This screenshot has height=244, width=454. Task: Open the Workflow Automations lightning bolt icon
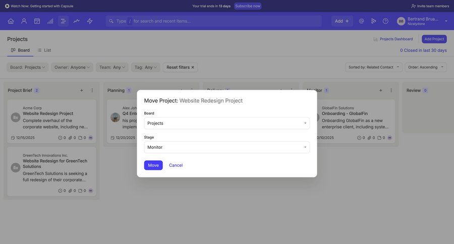(x=90, y=21)
